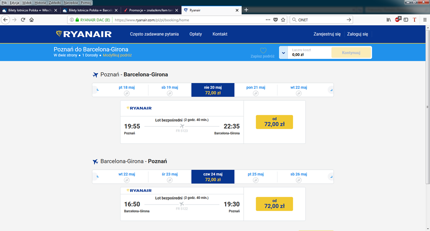
Task: Open the Pomoc menu
Action: point(86,3)
